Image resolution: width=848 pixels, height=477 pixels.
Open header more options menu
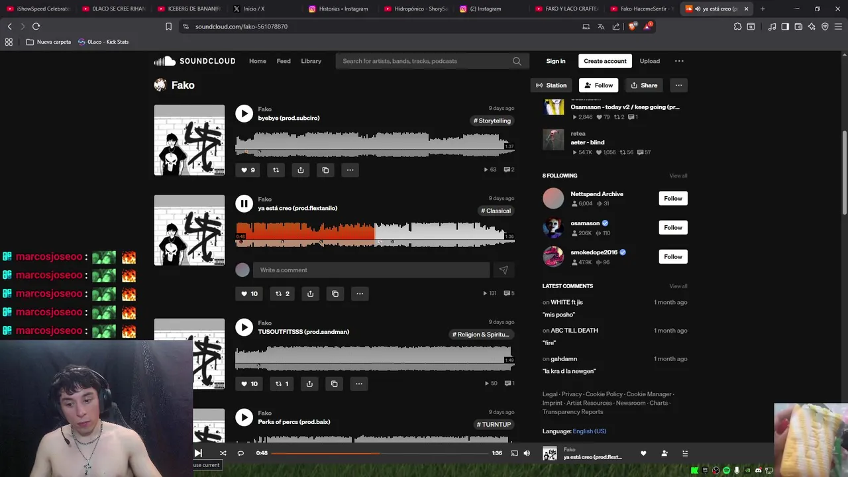point(679,61)
